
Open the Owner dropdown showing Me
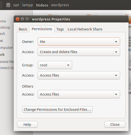coord(79,42)
